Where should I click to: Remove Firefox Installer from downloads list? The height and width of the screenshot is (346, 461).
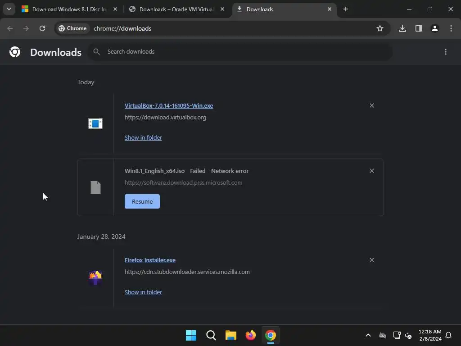372,260
